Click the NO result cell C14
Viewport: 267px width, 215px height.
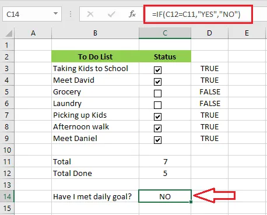(x=165, y=196)
